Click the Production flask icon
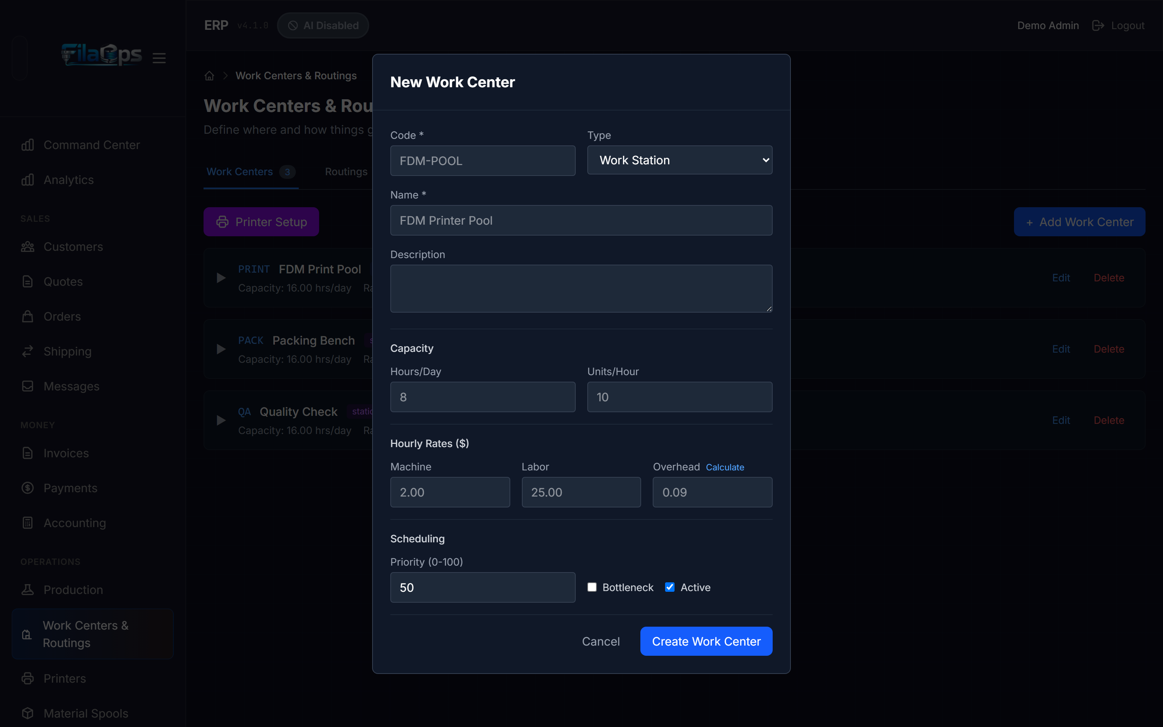1163x727 pixels. (28, 590)
